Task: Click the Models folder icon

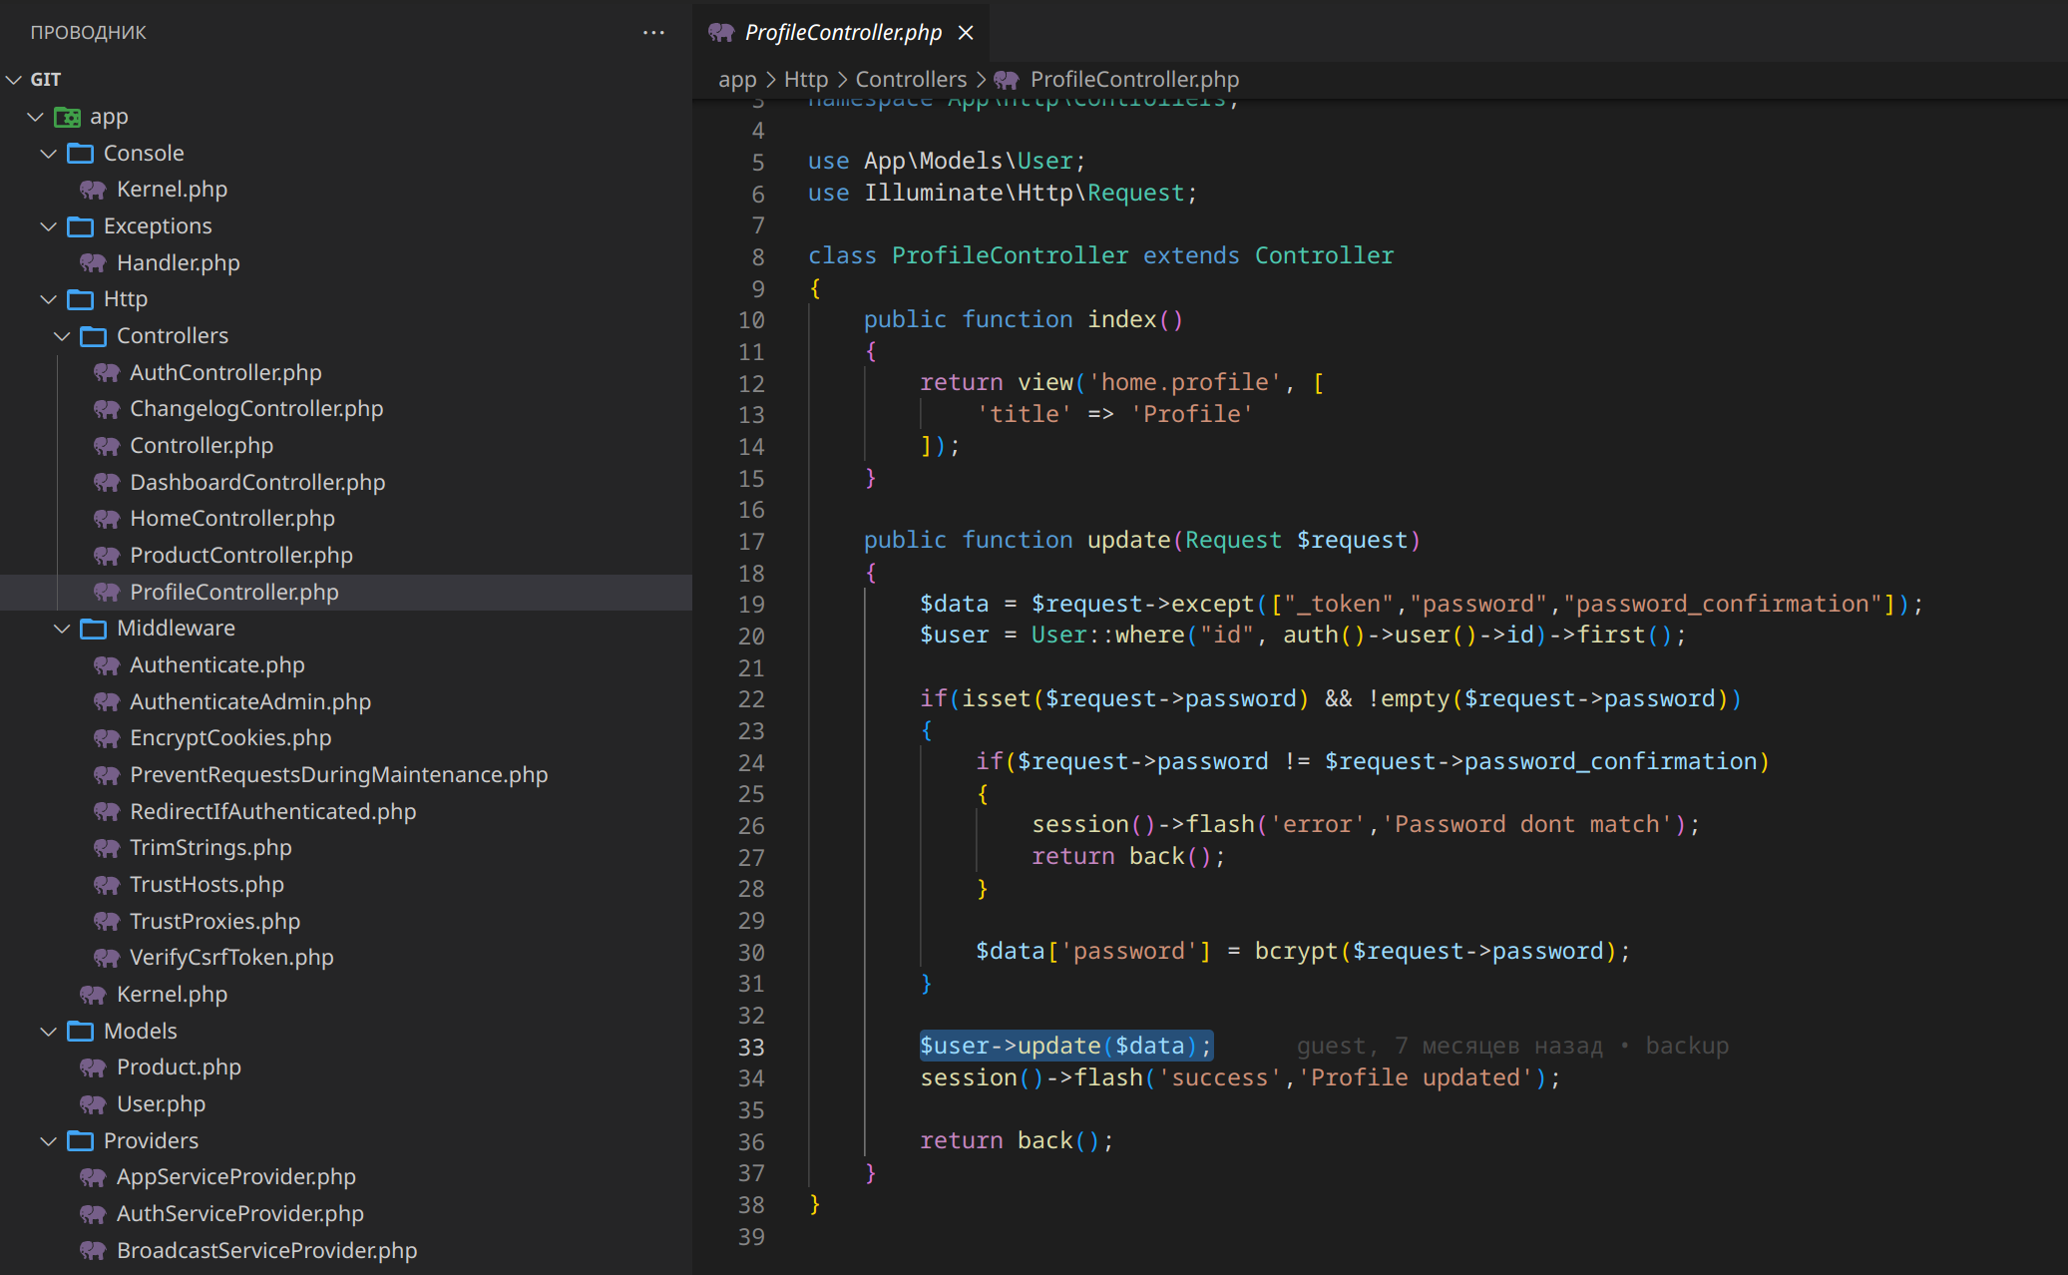Action: coord(81,1032)
